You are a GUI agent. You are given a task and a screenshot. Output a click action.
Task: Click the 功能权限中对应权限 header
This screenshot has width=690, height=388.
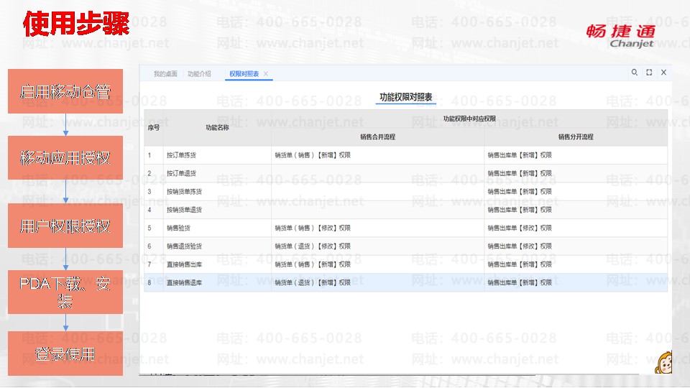[469, 119]
